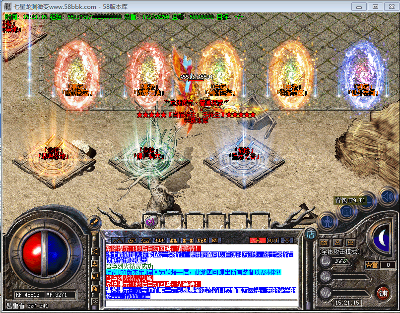Step on the 危险 悲鸣墓地 teleport pad
This screenshot has height=313, width=400.
pos(54,162)
